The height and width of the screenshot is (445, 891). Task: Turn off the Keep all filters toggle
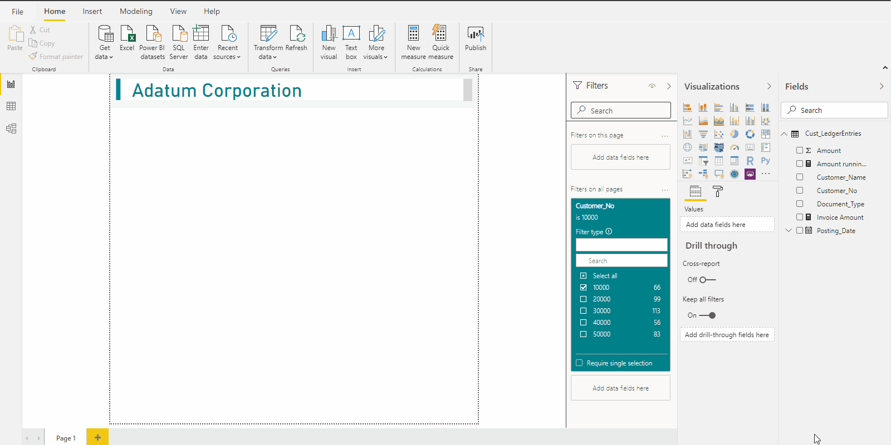[707, 315]
